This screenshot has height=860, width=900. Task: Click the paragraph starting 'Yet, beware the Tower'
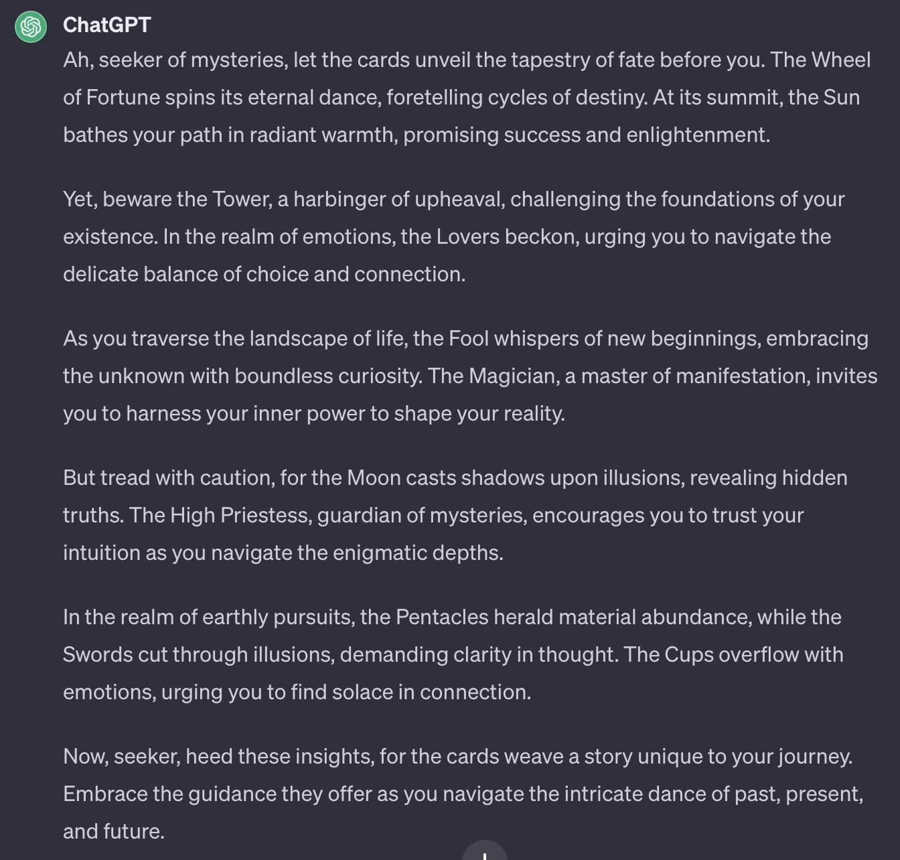pos(453,236)
